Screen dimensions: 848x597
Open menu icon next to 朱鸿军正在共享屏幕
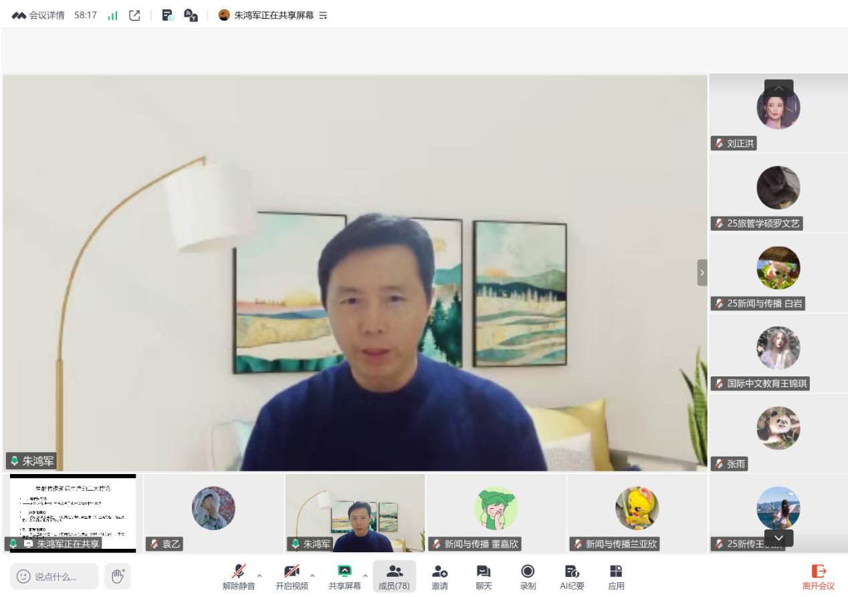pyautogui.click(x=324, y=15)
